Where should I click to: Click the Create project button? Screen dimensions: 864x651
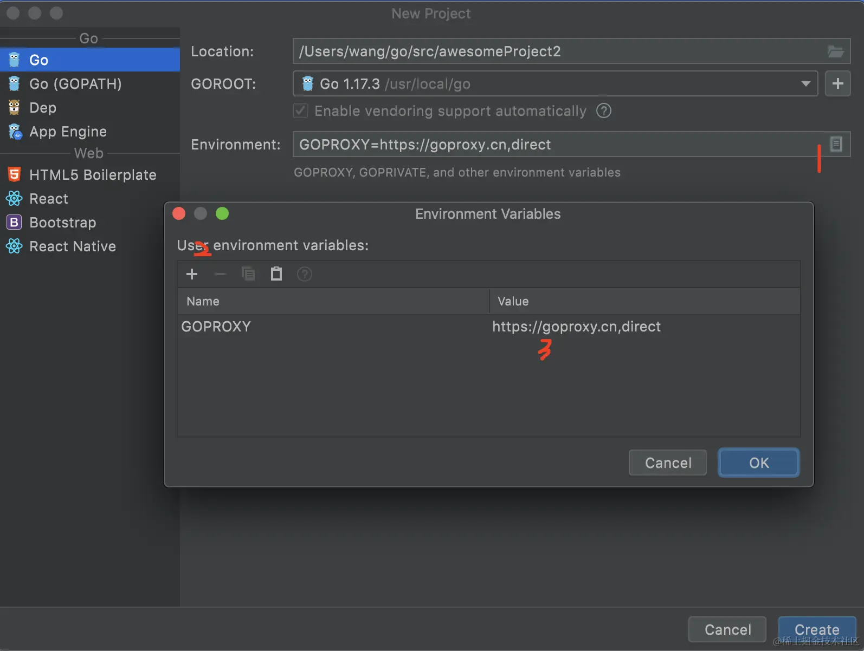pos(816,629)
